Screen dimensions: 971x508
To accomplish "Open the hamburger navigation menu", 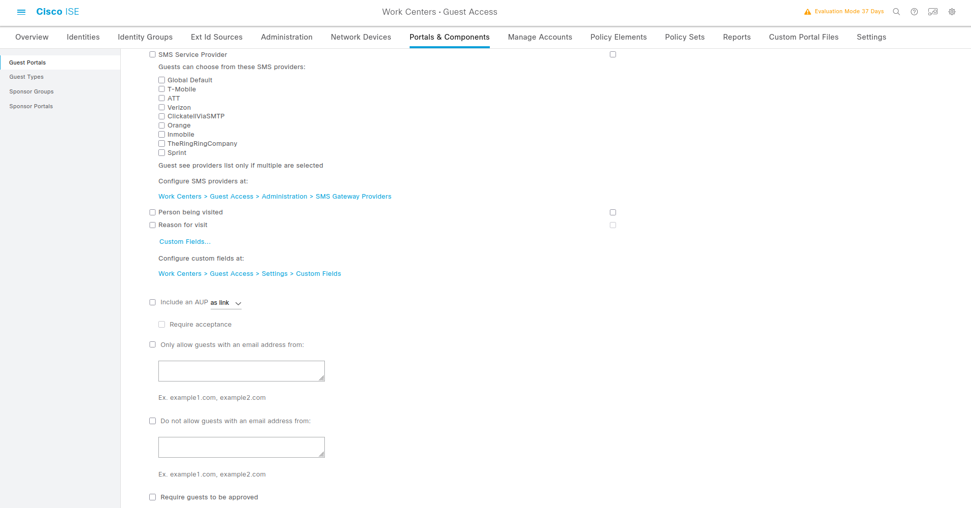I will [21, 12].
